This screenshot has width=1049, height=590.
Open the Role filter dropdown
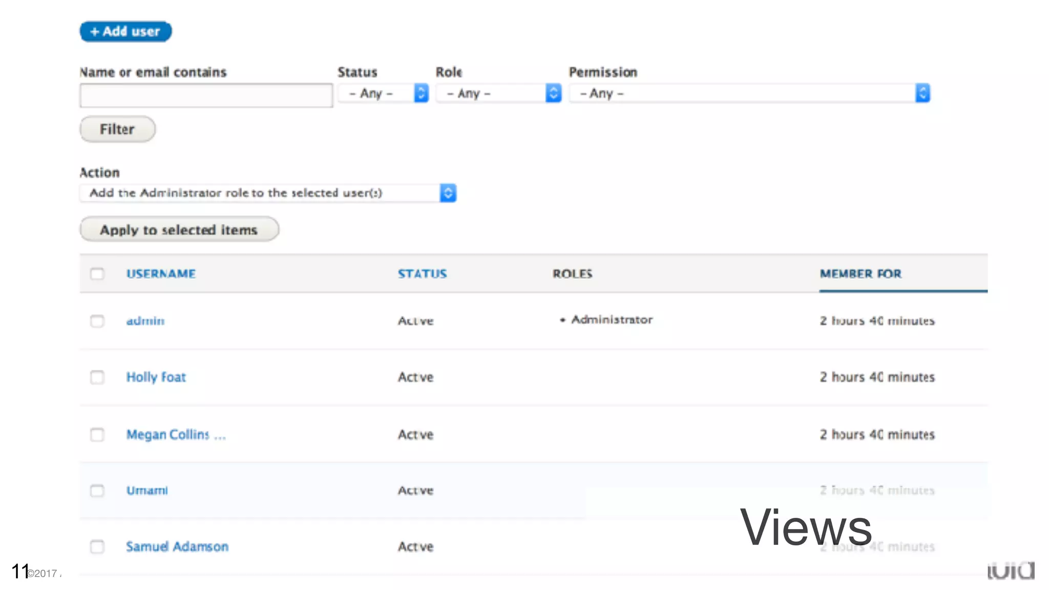(499, 93)
